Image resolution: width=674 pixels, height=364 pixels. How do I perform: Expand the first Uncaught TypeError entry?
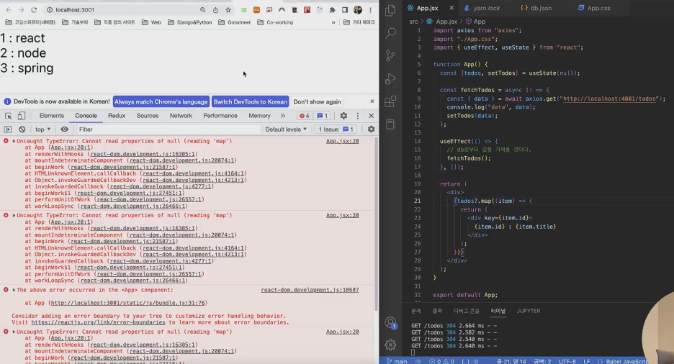(14, 141)
